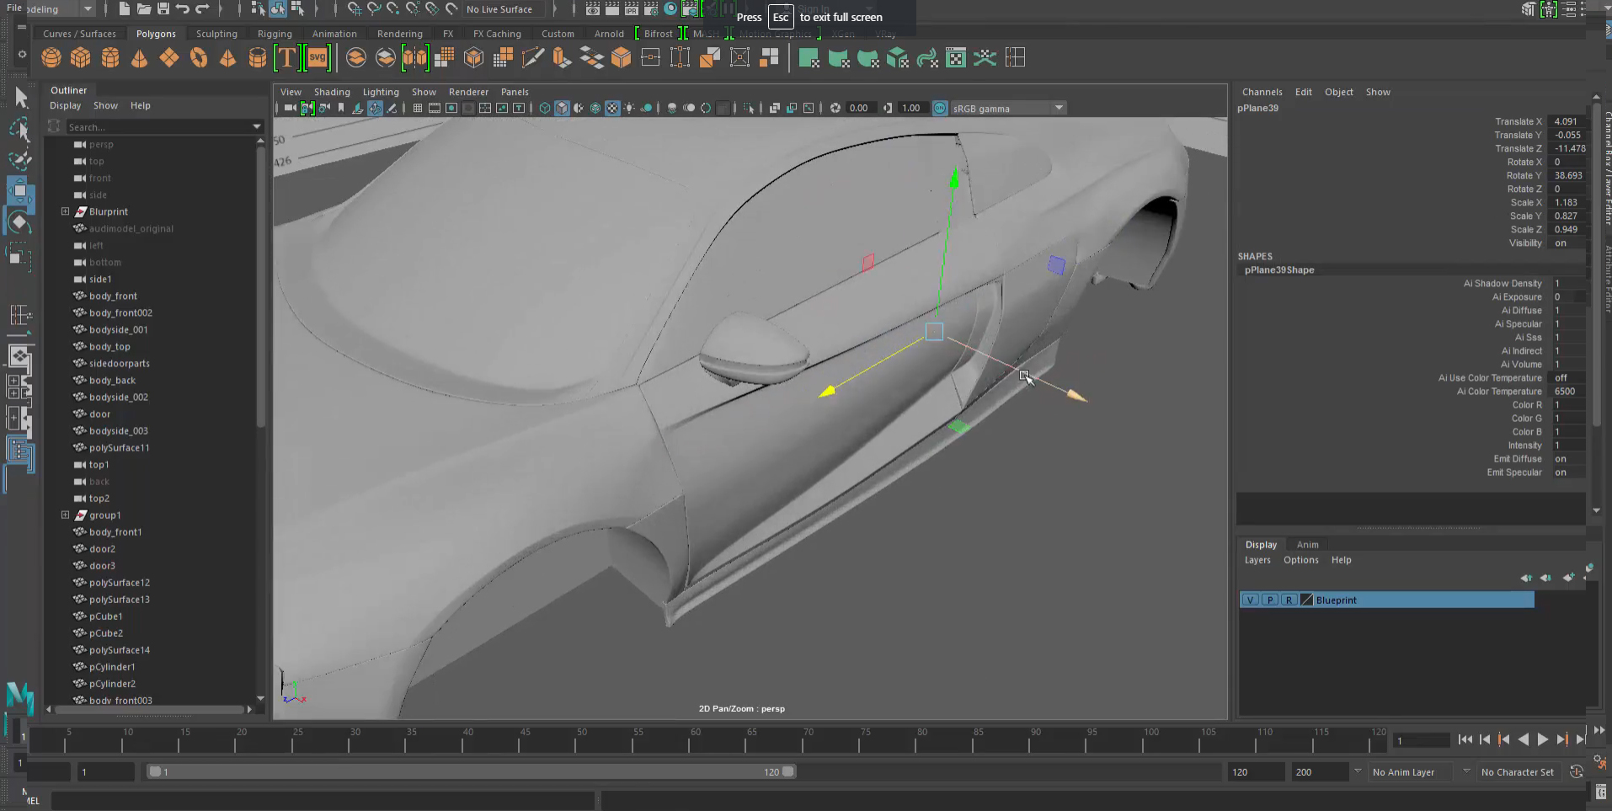1612x811 pixels.
Task: Select the polygon torus shelf icon
Action: (199, 57)
